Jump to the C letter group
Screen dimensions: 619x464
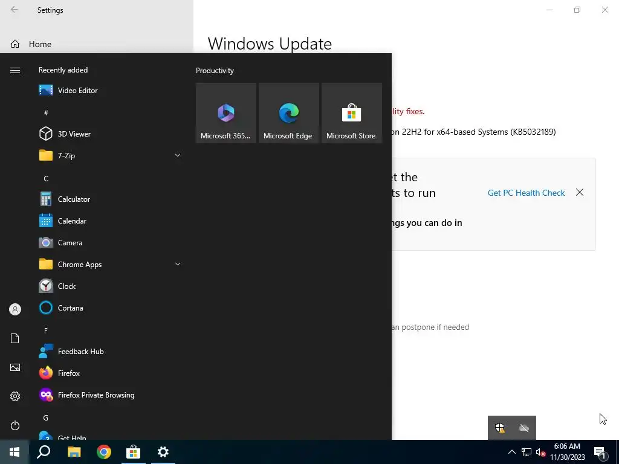[x=46, y=178]
